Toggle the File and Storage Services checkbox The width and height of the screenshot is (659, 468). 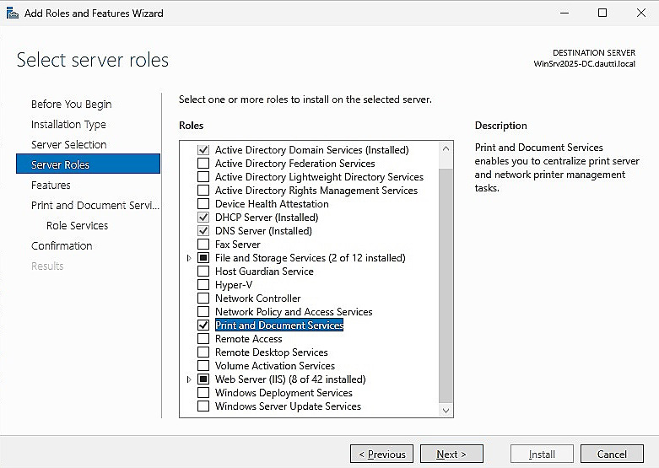pyautogui.click(x=203, y=257)
